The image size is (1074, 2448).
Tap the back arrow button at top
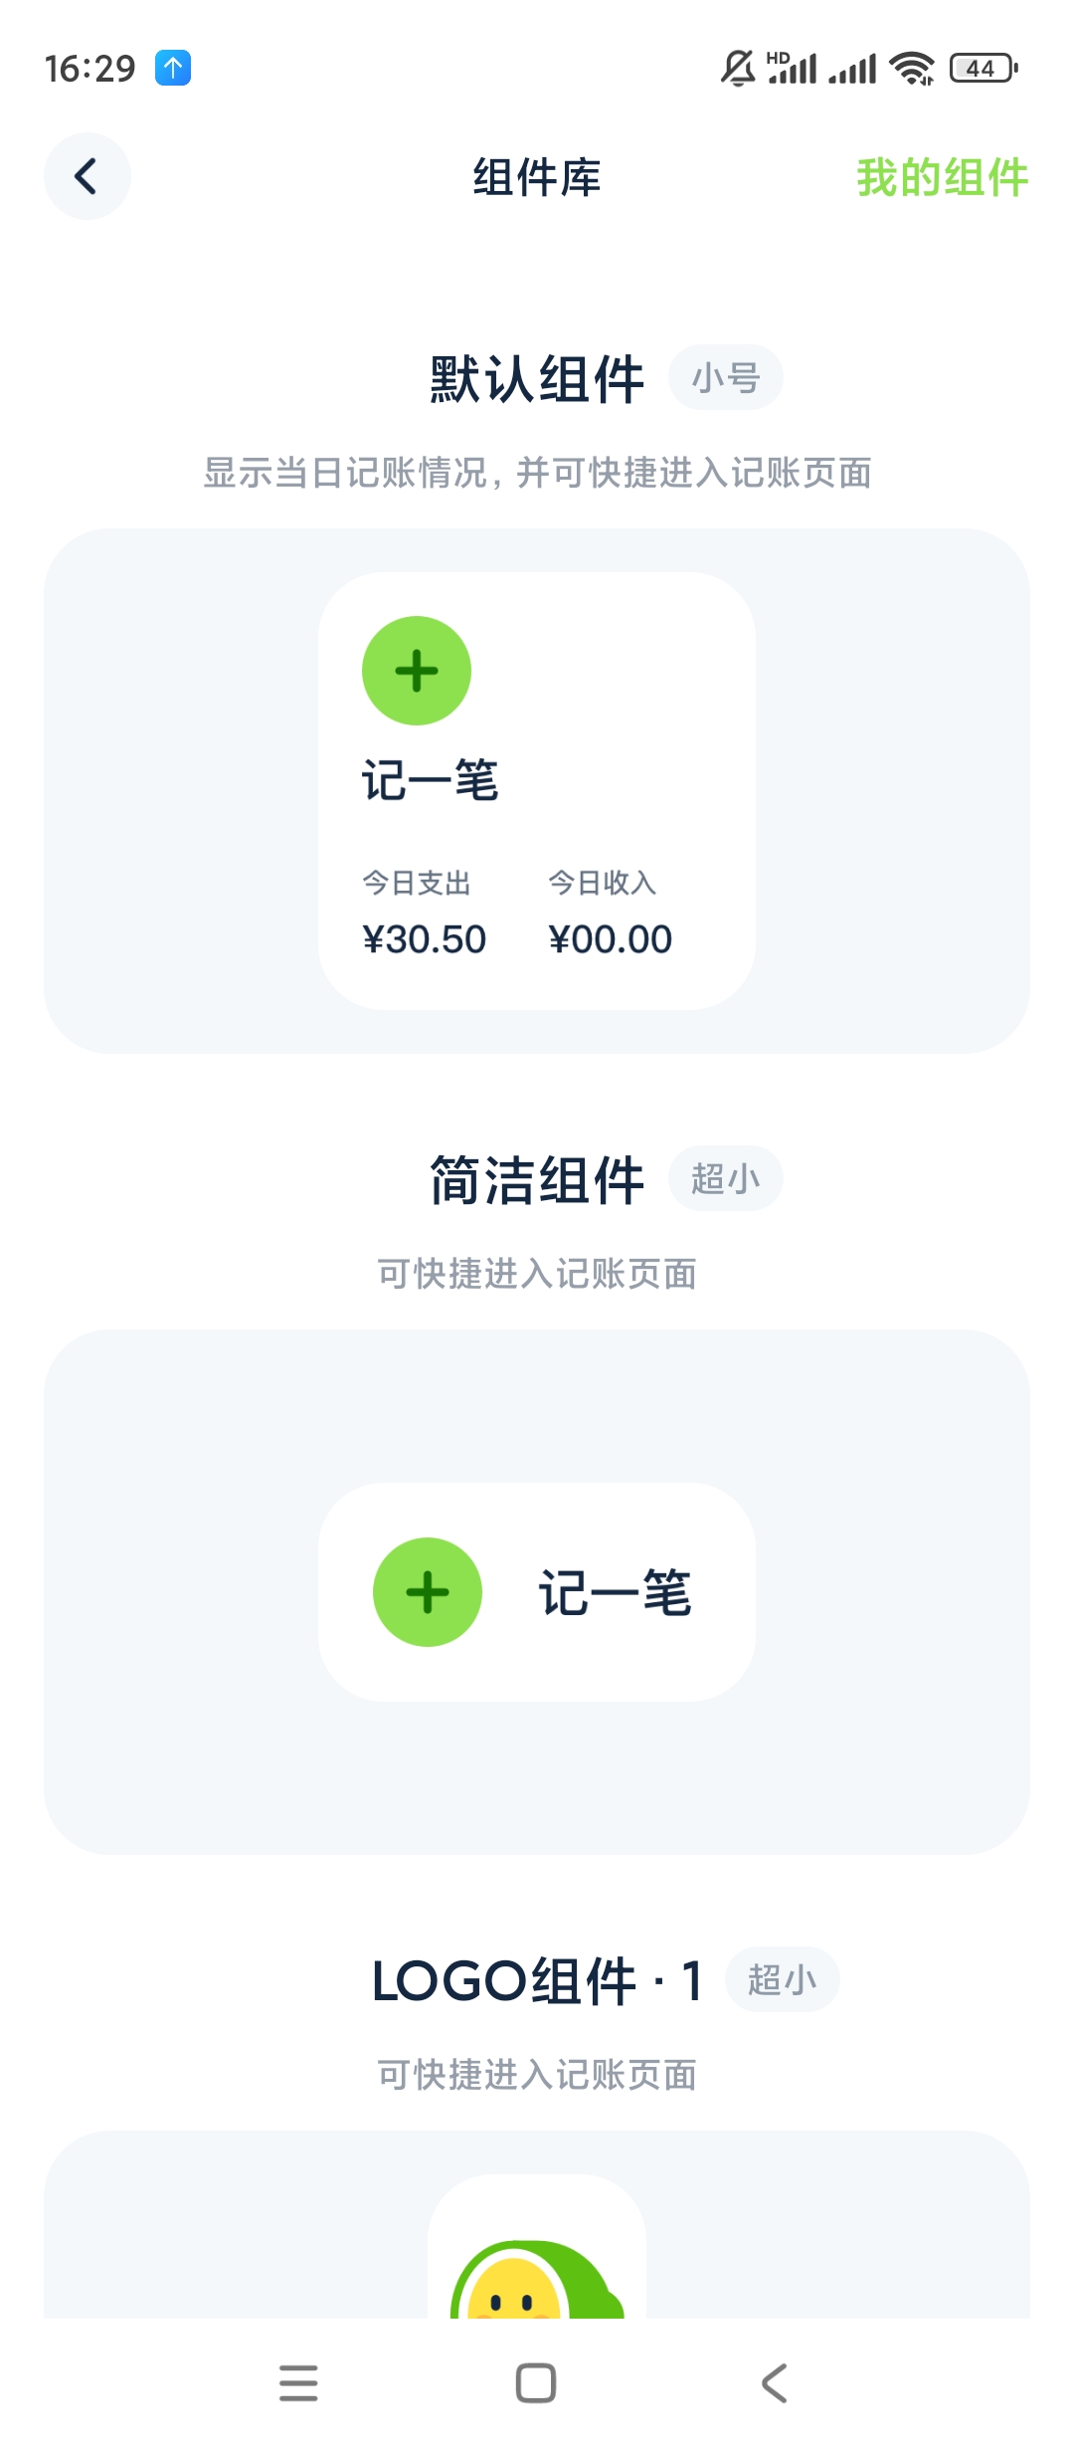(87, 176)
